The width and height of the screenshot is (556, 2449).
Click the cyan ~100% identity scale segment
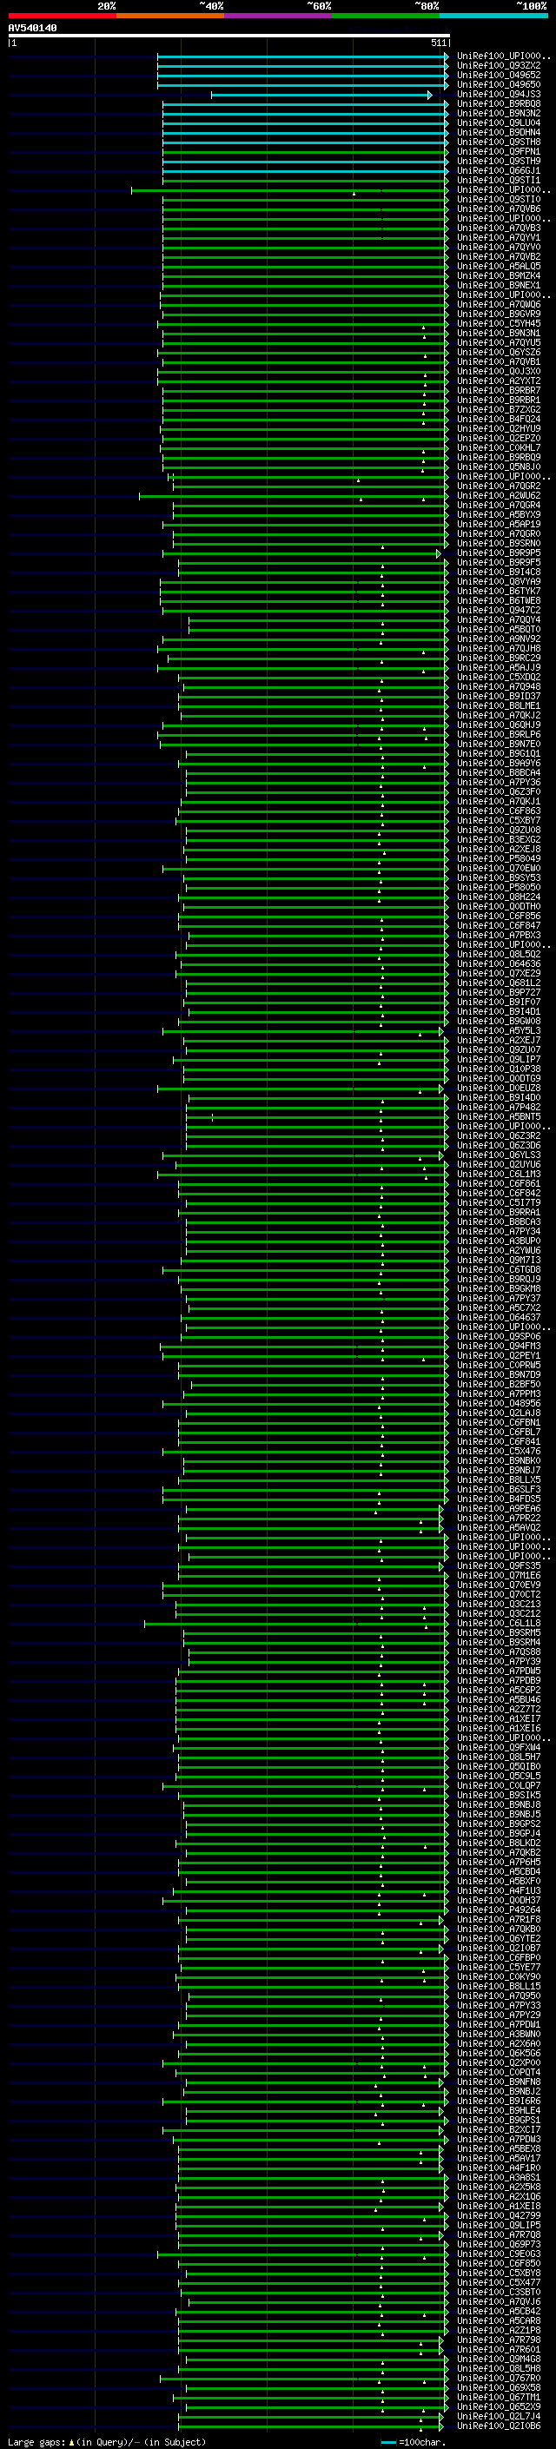click(494, 16)
